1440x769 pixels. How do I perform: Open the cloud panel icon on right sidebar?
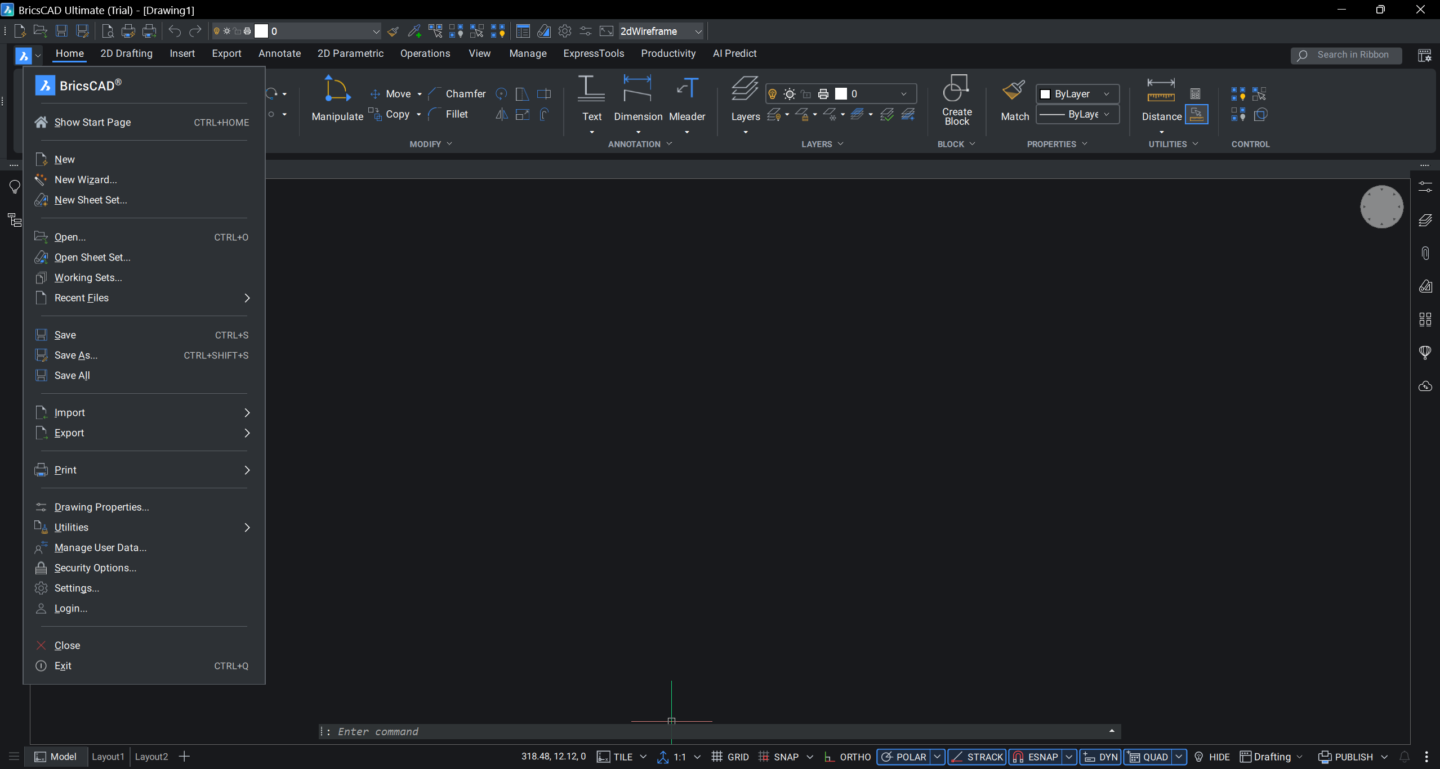(1425, 386)
